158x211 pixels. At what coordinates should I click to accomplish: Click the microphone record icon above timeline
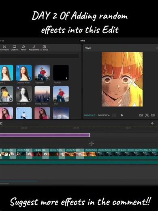point(152,123)
